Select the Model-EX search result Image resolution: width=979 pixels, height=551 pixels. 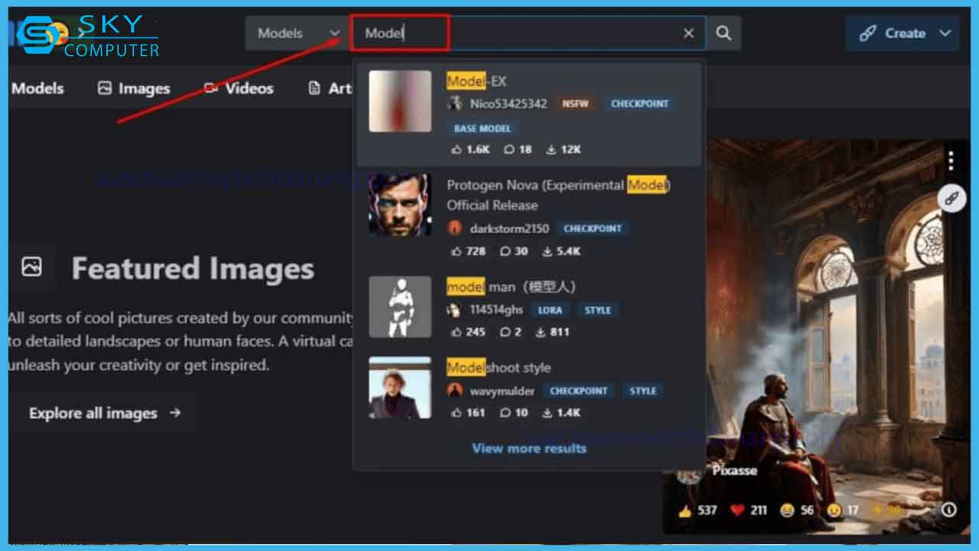(529, 114)
